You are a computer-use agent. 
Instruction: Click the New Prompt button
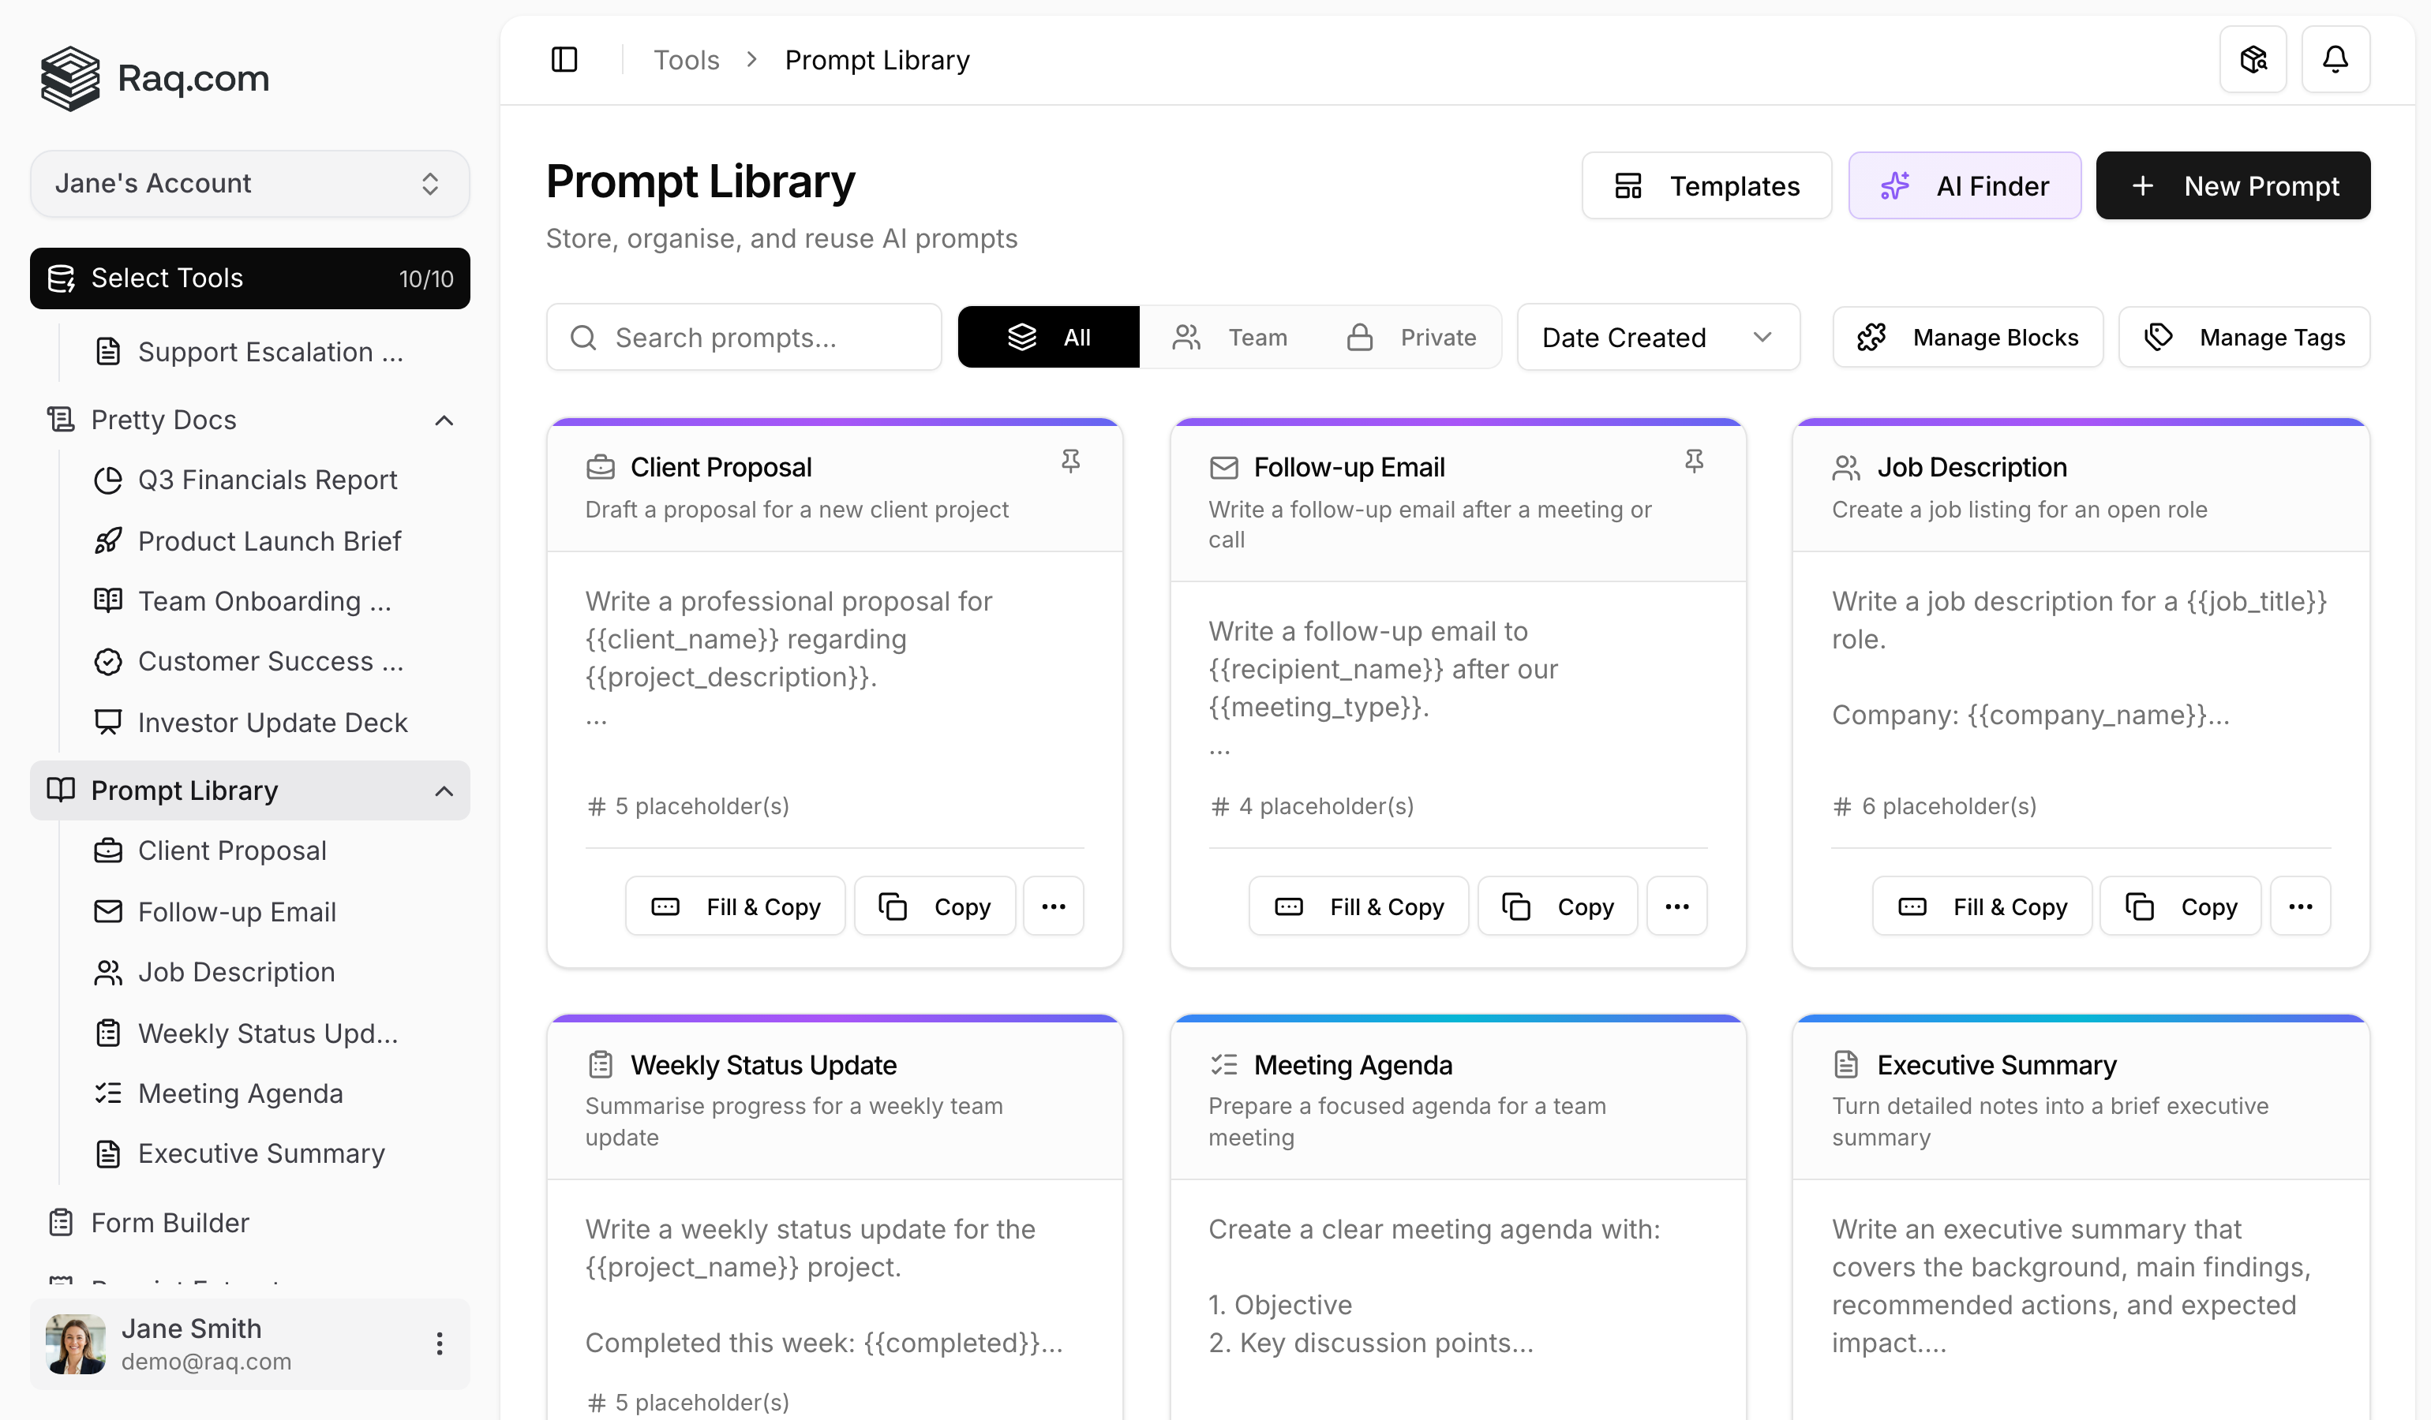pos(2233,185)
